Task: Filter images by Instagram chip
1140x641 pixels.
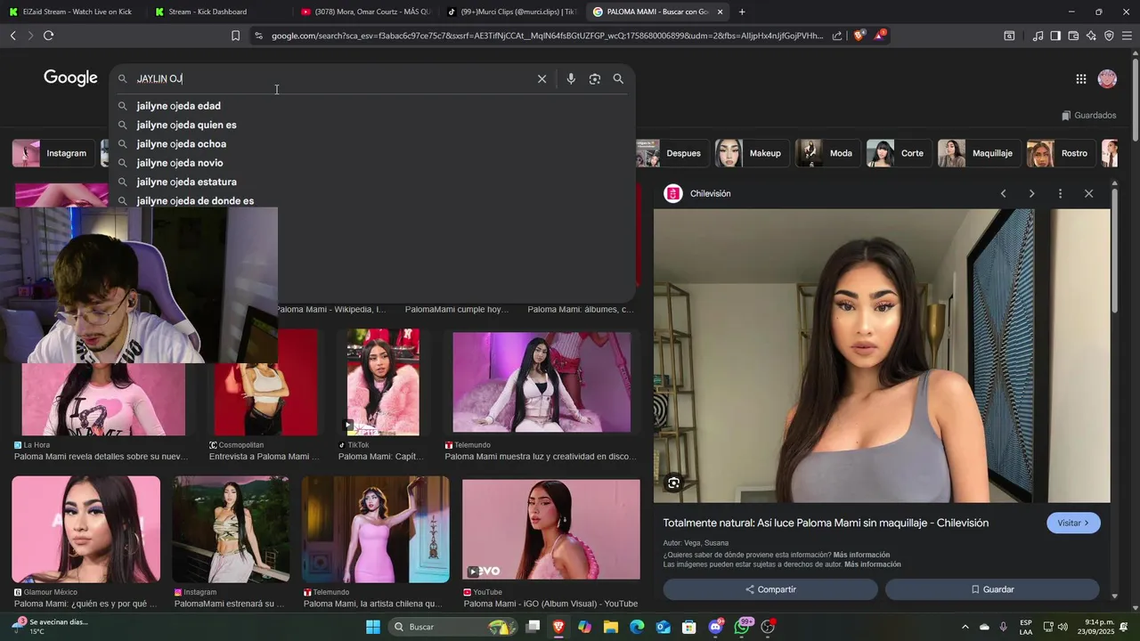Action: coord(54,153)
